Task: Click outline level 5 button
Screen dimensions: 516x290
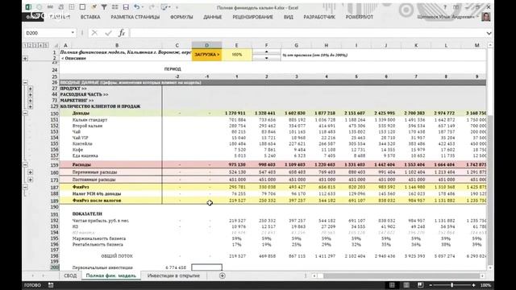Action: [x=46, y=45]
